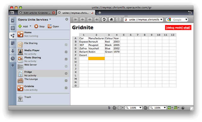
Task: Click the Stop button
Action: pos(39,26)
